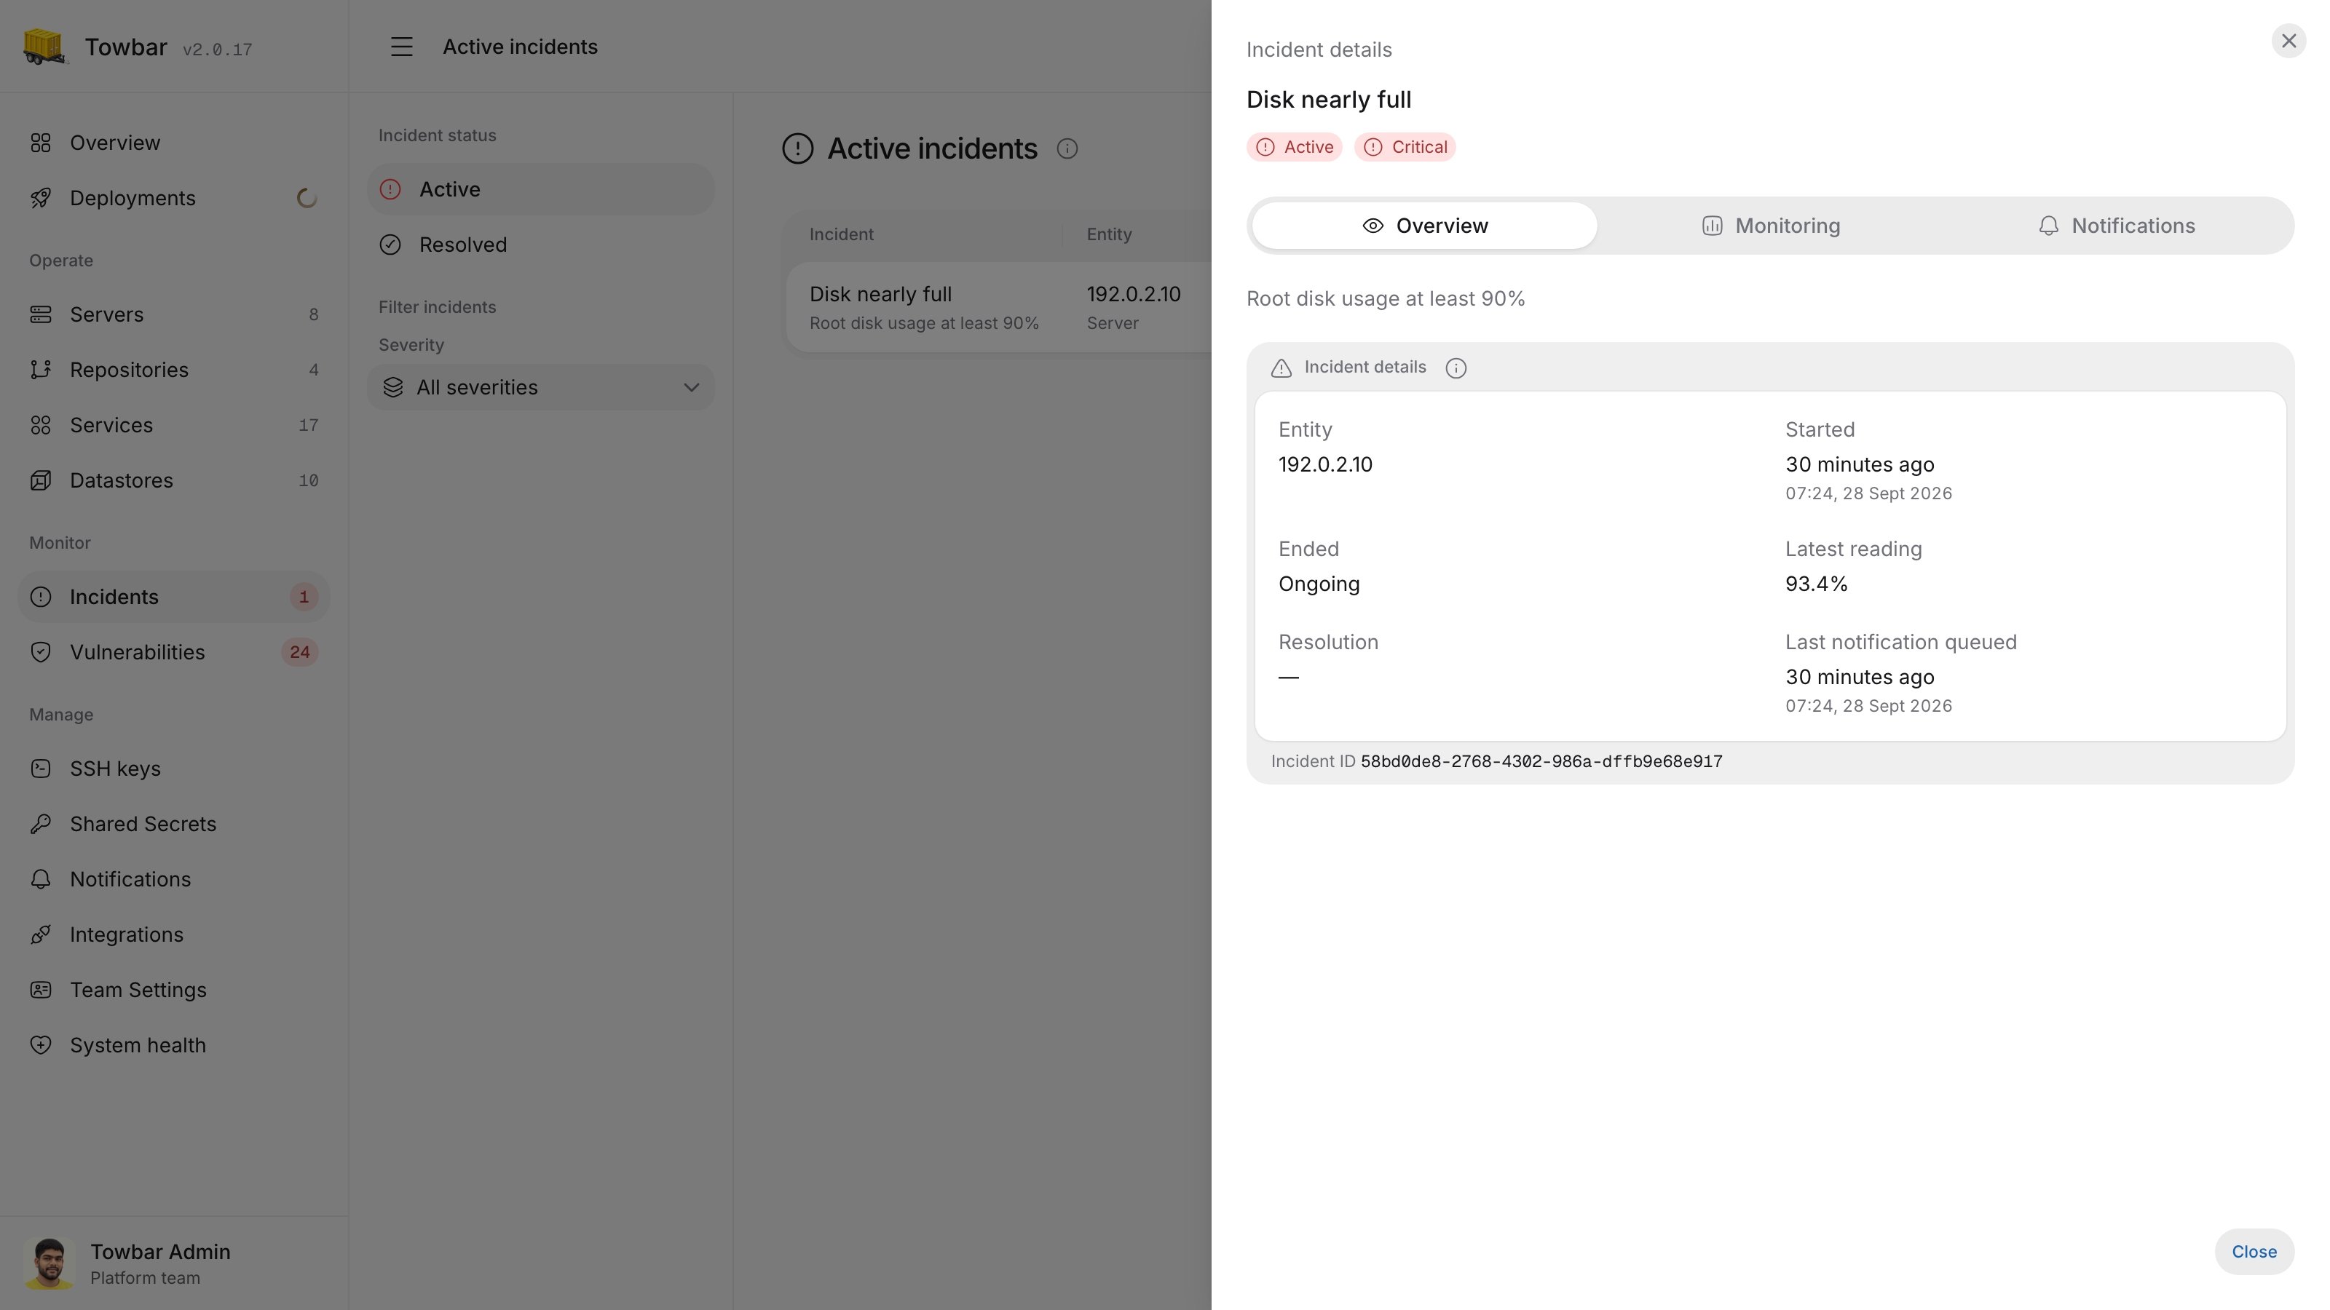This screenshot has height=1310, width=2330.
Task: Click the Shared Secrets key icon
Action: (x=41, y=824)
